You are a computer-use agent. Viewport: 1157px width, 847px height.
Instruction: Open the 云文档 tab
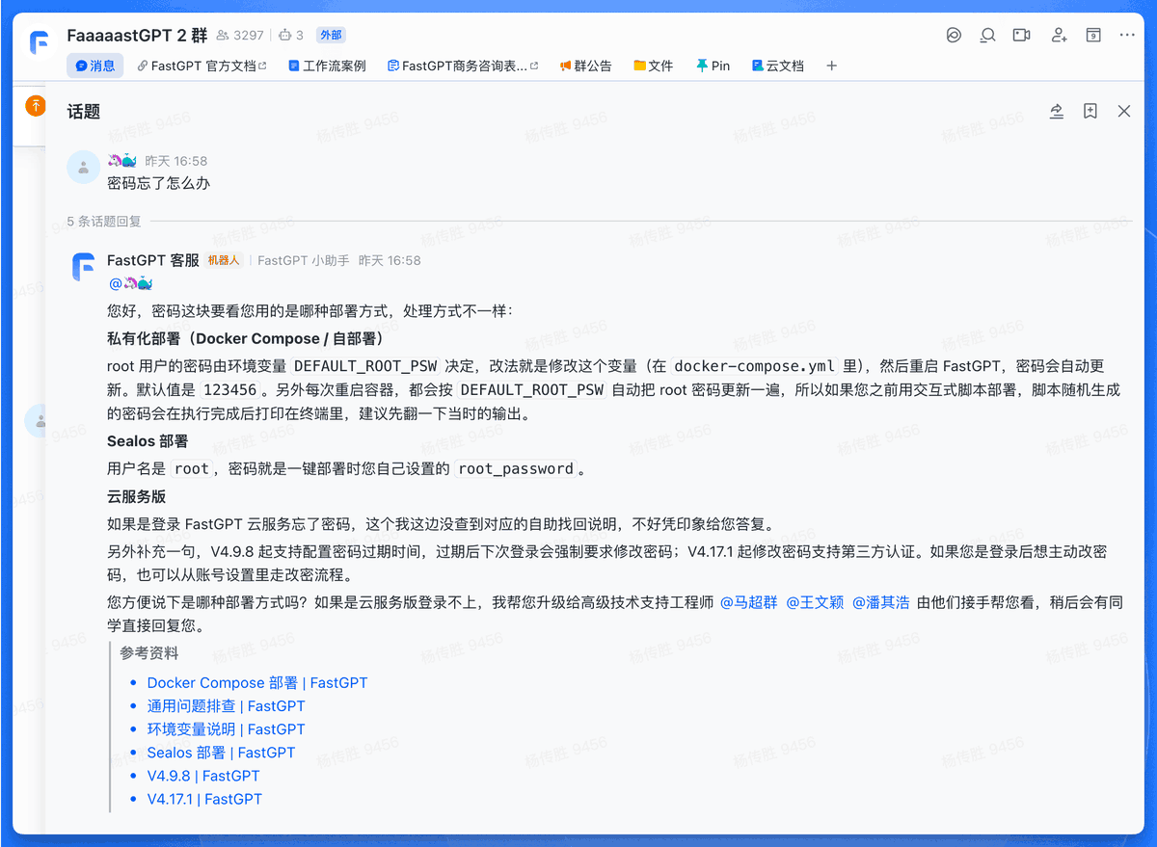(777, 66)
